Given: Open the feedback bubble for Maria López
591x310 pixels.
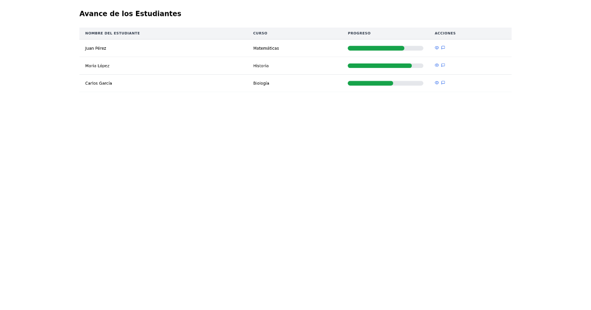Looking at the screenshot, I should point(443,65).
